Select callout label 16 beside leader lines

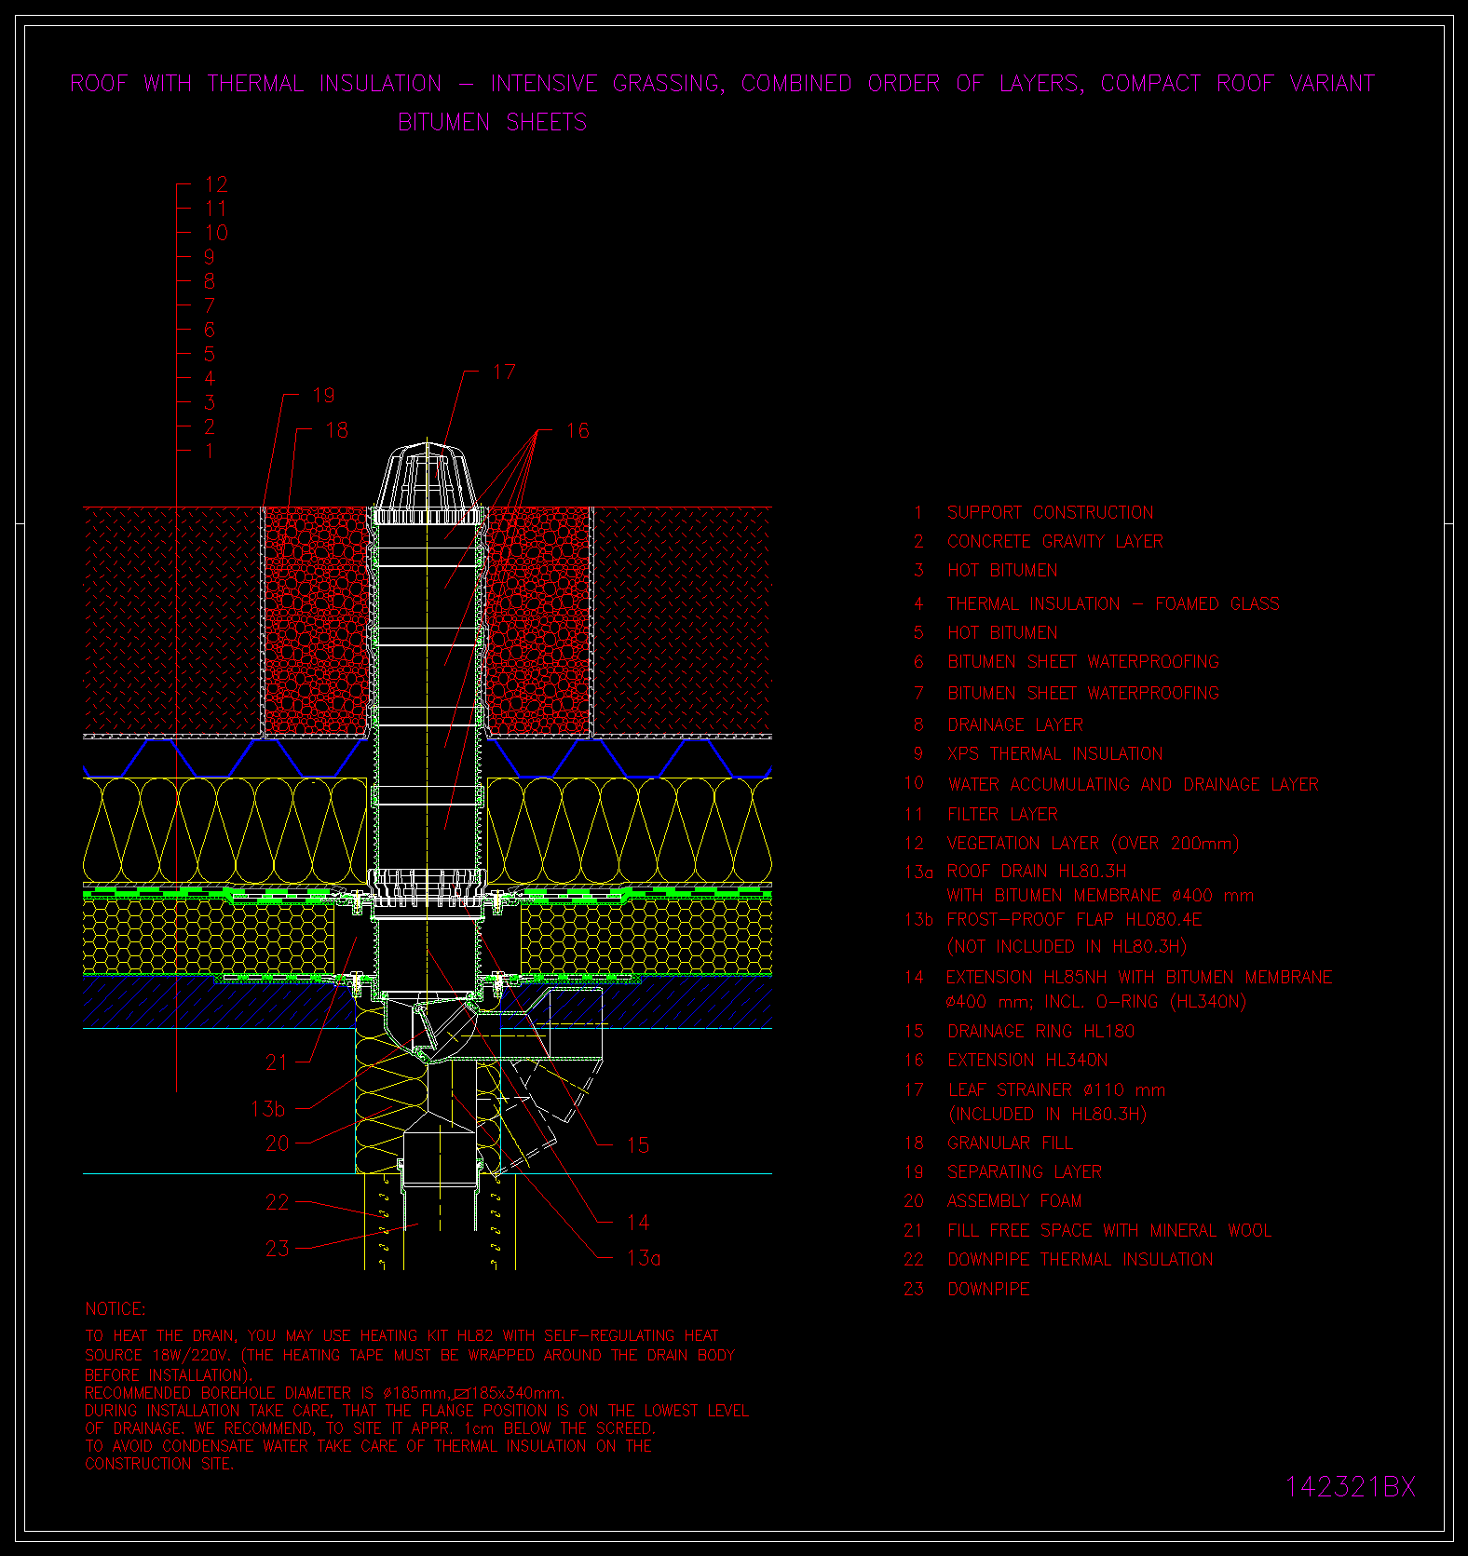click(578, 430)
